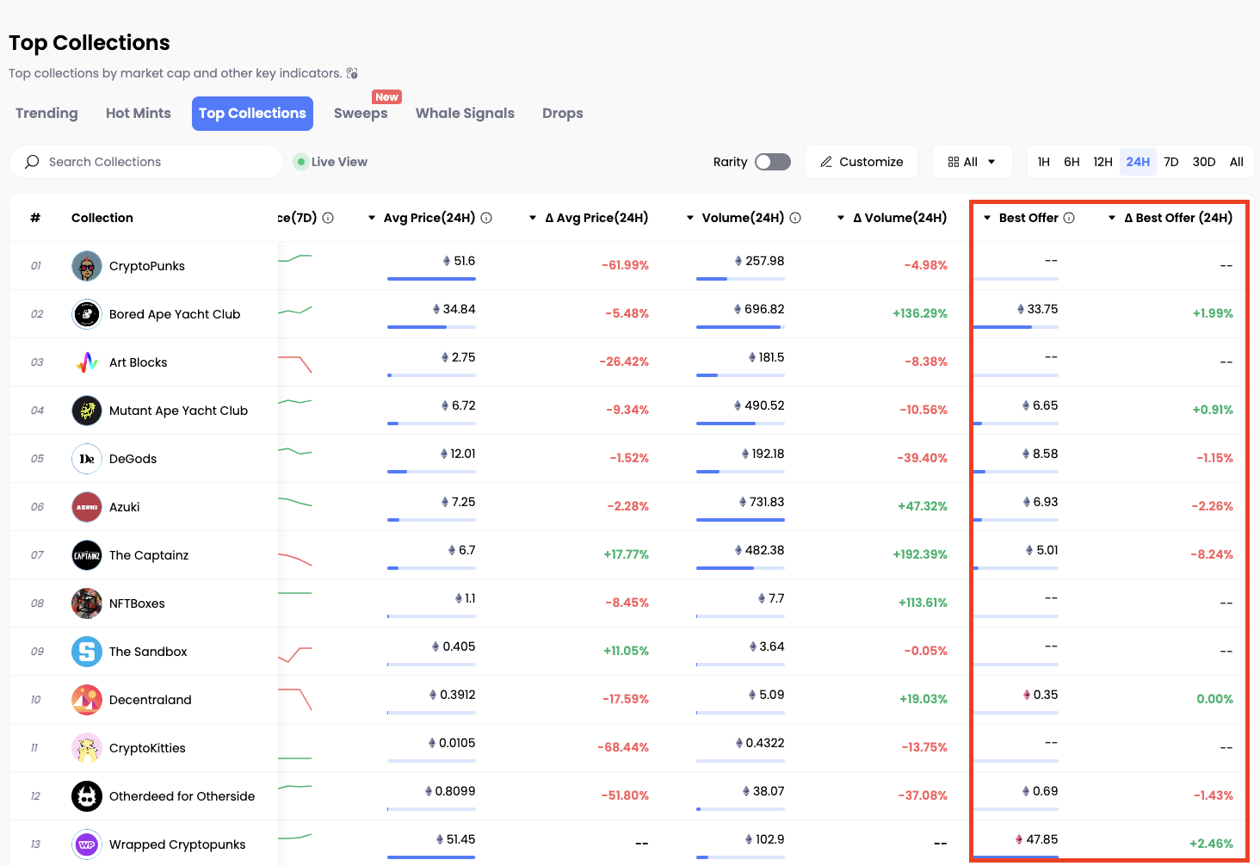
Task: Click the Azuki red logo icon
Action: (87, 507)
